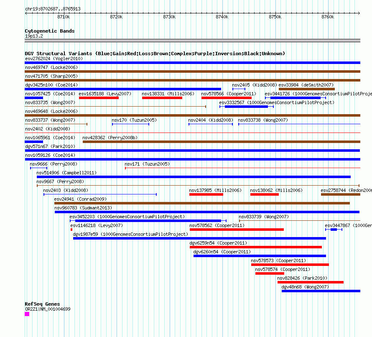Image resolution: width=372 pixels, height=337 pixels.
Task: Click the RefSeq Genes track title
Action: coord(43,304)
